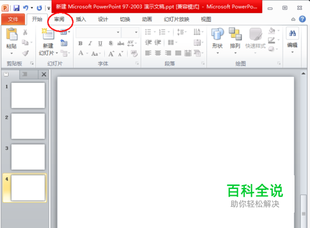
Task: Open the Change Case Aa menu
Action: click(x=95, y=54)
